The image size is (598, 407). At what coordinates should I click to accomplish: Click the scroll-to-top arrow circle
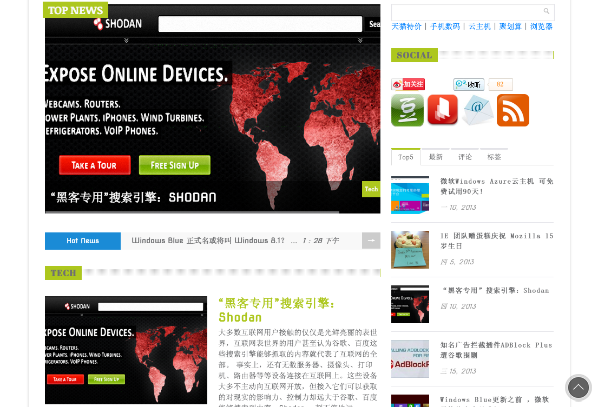click(578, 388)
